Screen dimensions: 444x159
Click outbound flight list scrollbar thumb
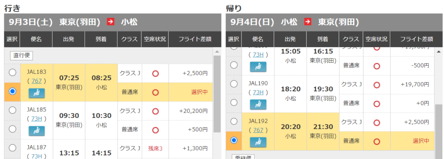point(217,94)
